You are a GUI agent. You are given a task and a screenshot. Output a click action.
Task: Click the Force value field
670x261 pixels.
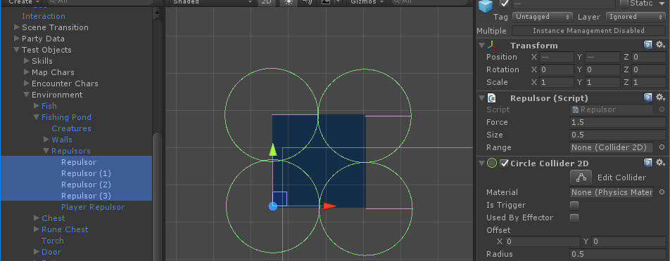coord(618,122)
